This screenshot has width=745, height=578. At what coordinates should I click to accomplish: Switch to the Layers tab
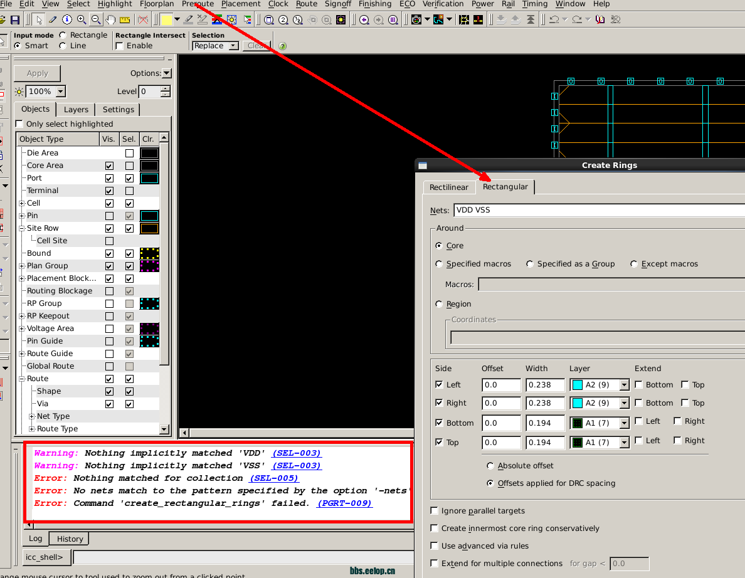click(x=76, y=109)
